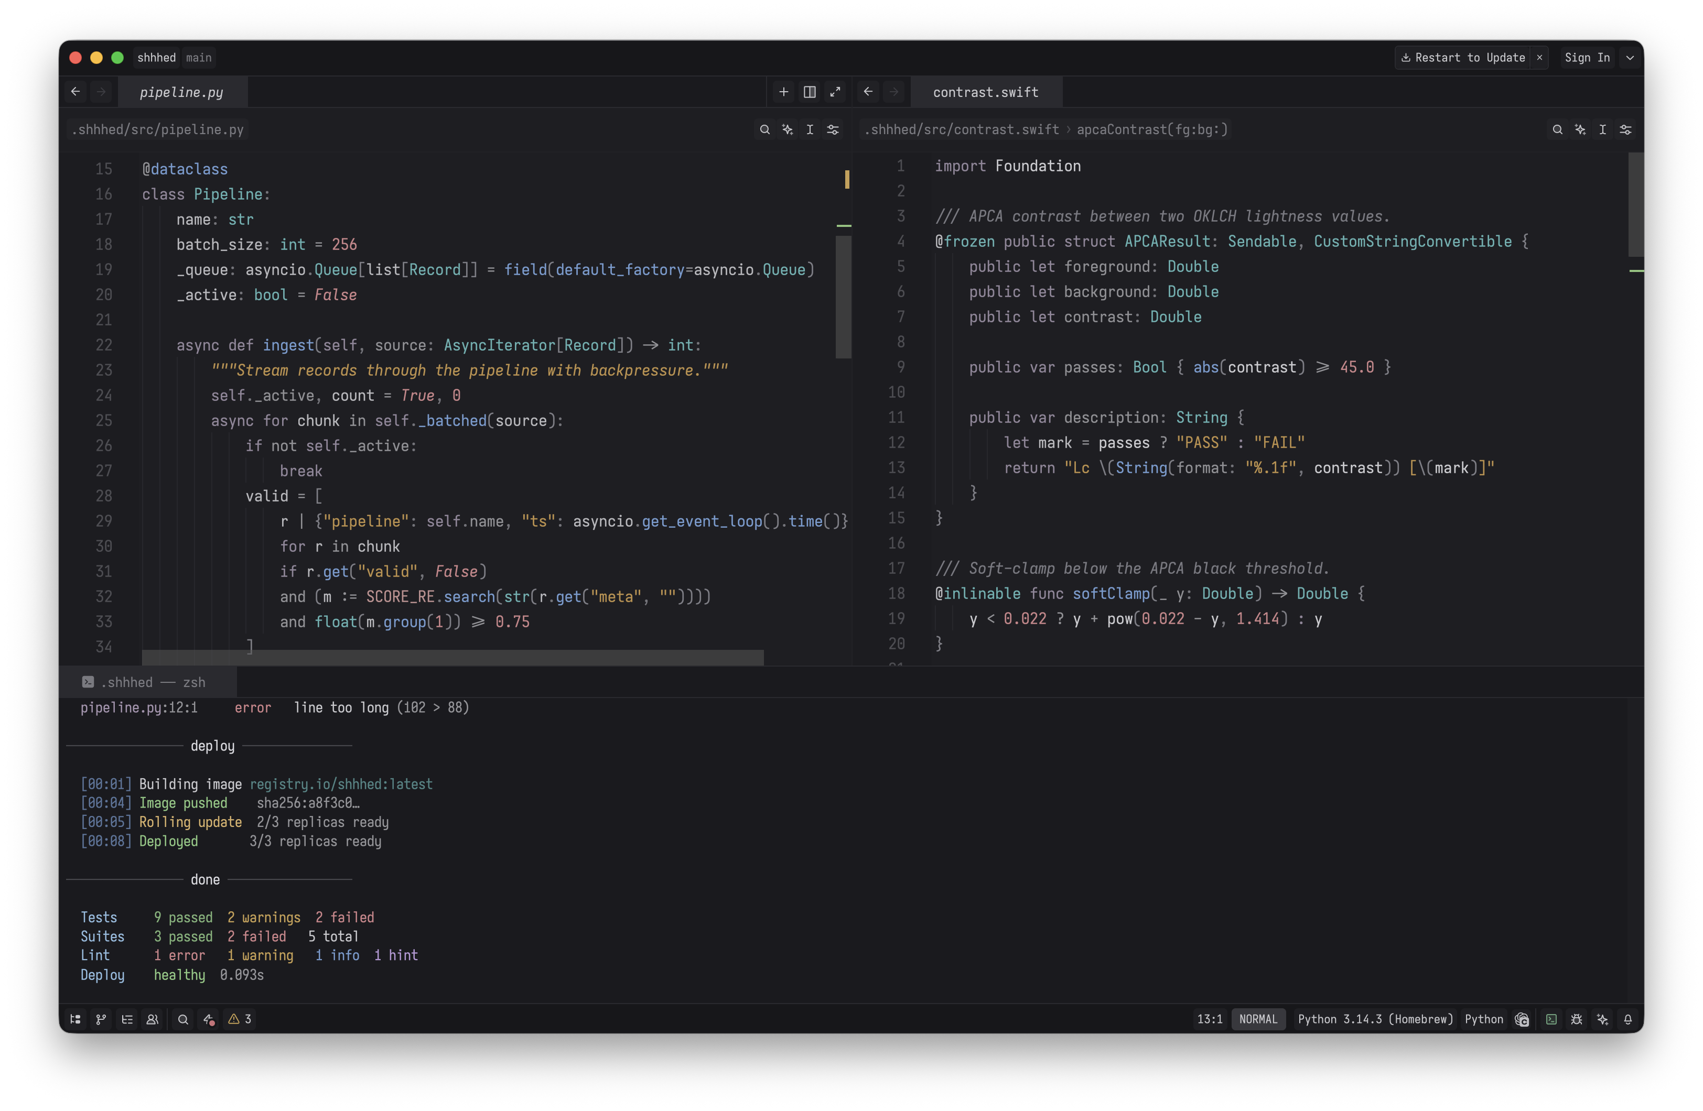Search within contrast.swift buffer
Screen dimensions: 1703x1111
[x=1557, y=129]
